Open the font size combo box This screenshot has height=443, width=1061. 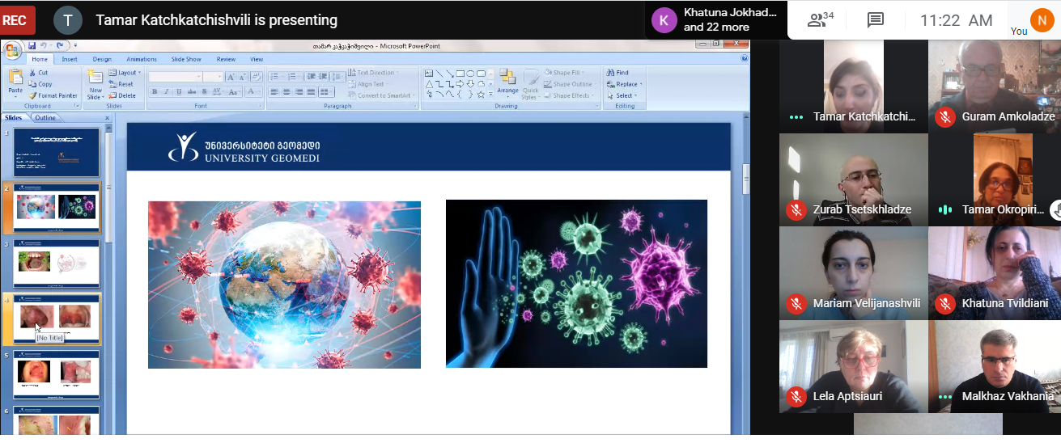point(213,77)
